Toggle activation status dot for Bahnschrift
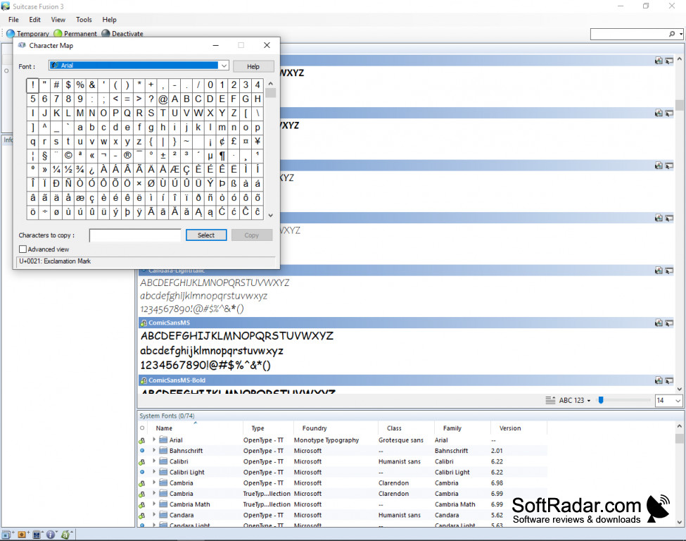The height and width of the screenshot is (541, 686). tap(141, 450)
